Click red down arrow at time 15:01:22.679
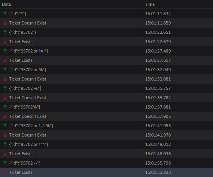This screenshot has width=213, height=177. 5,42
